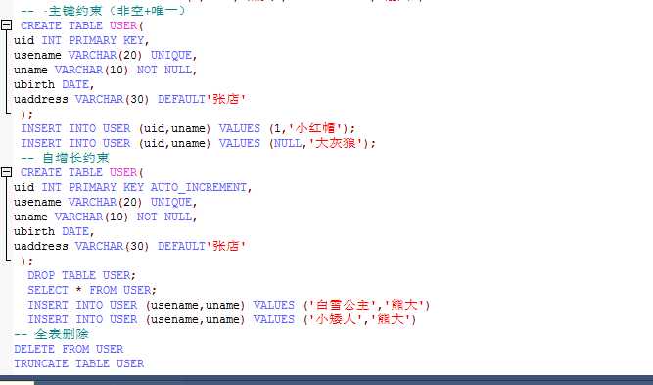The image size is (653, 385).
Task: Place the cursor on 'DELETE FROM USER'
Action: [69, 349]
